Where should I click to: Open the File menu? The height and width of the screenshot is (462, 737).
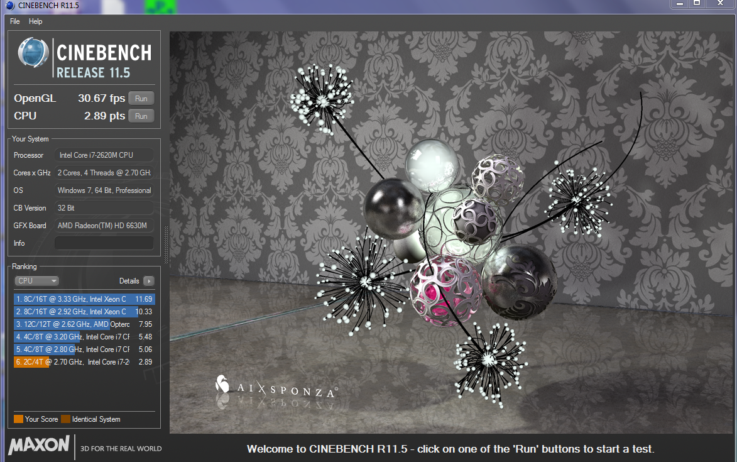[14, 21]
